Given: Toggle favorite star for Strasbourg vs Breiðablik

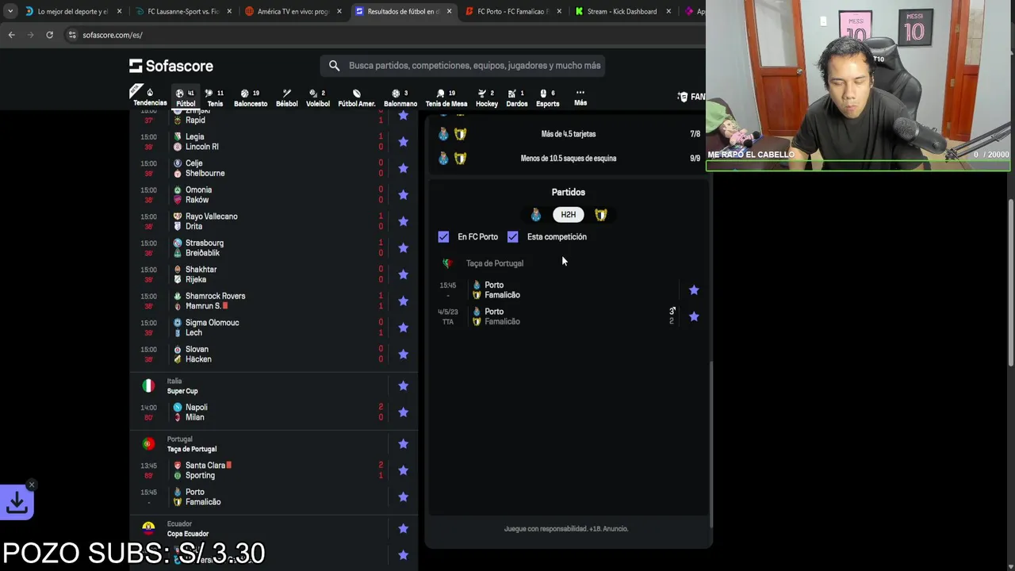Looking at the screenshot, I should point(403,248).
